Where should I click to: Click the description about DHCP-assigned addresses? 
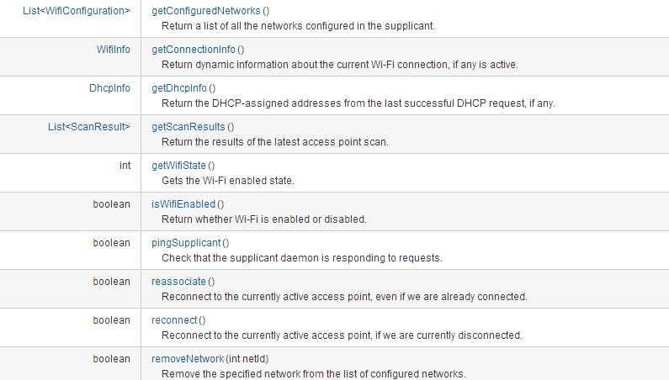point(358,103)
